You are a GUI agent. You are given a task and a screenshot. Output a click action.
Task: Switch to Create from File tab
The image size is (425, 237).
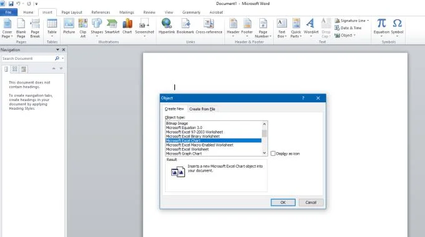pos(202,109)
